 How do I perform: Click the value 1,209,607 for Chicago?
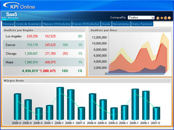tap(31, 54)
